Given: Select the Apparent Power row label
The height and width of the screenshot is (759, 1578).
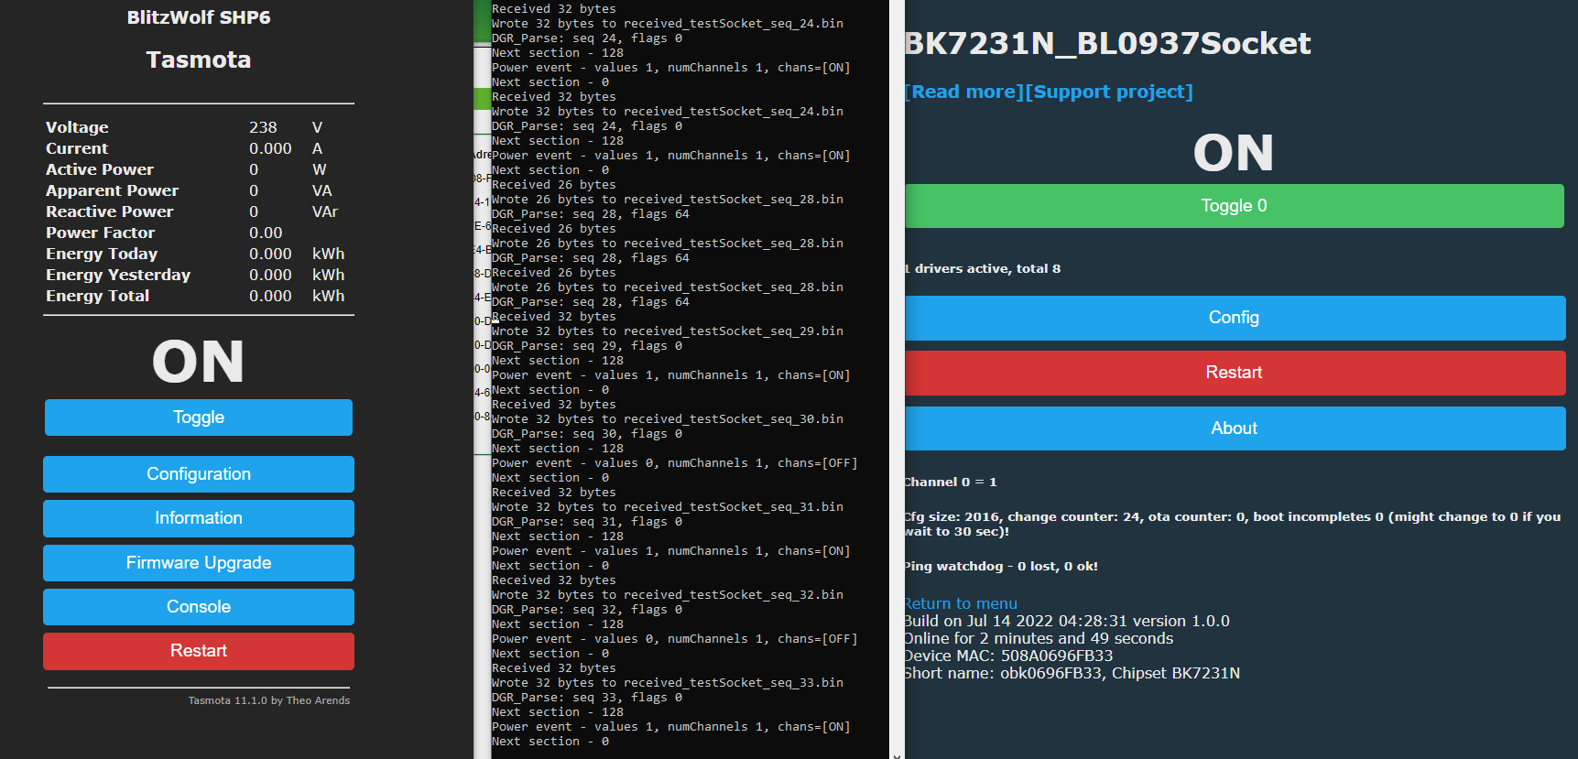Looking at the screenshot, I should pyautogui.click(x=112, y=190).
